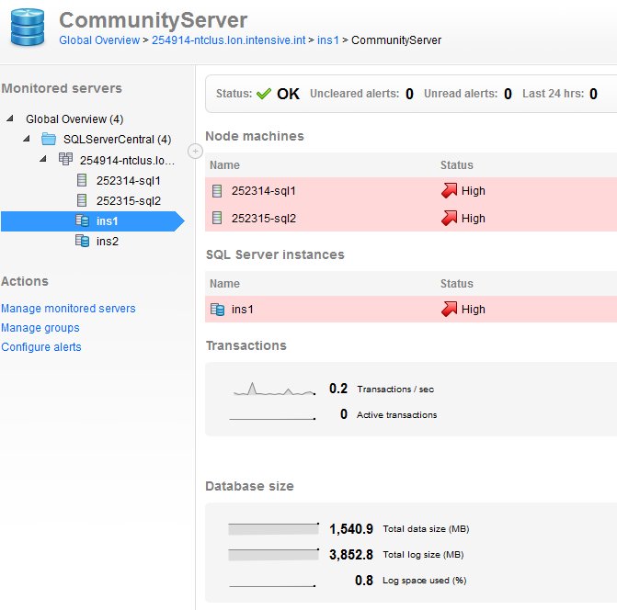Open the 252315-sql2 node machine row
The image size is (617, 610).
click(265, 219)
